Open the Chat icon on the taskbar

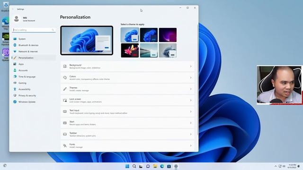click(148, 166)
